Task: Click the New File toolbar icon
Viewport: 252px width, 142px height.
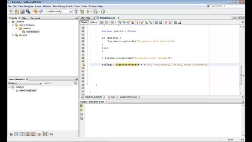Action: (x=11, y=11)
